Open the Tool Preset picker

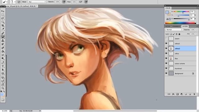(x=5, y=2)
